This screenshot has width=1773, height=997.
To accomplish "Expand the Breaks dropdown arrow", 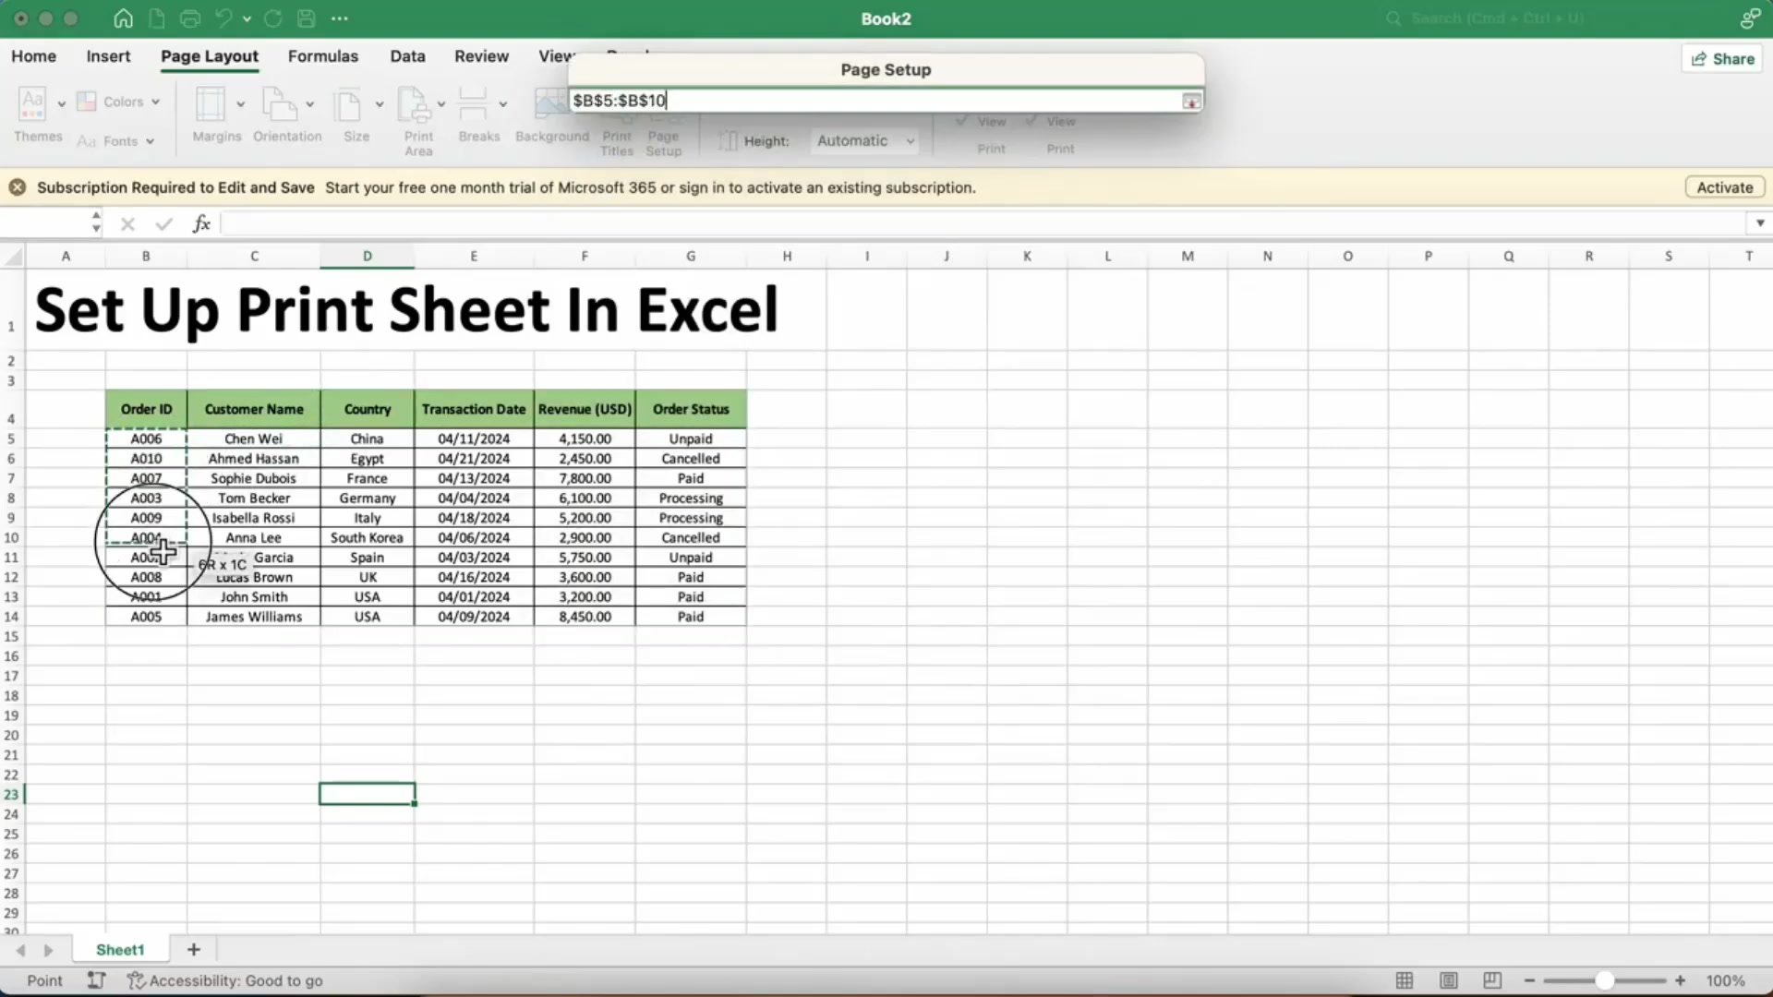I will [502, 104].
